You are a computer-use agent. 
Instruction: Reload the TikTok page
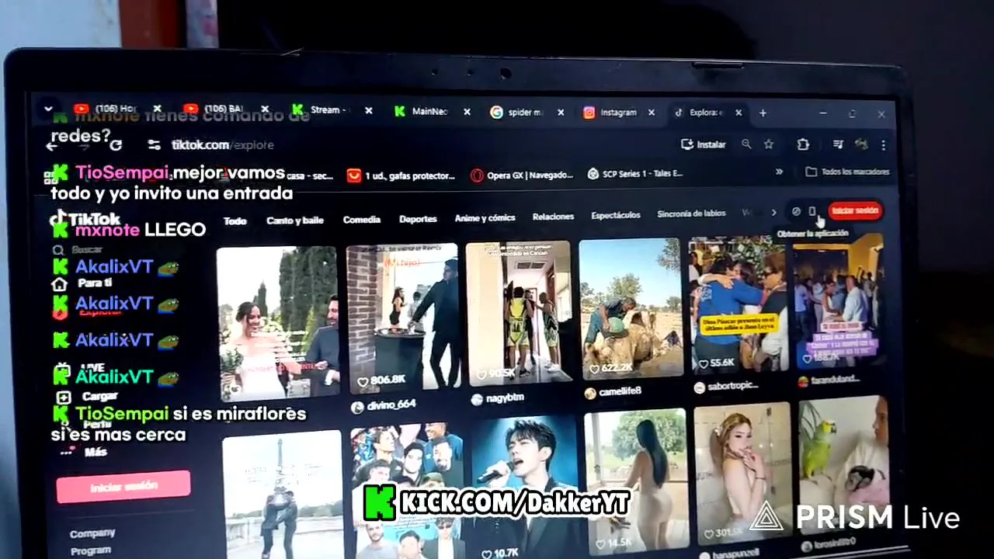116,145
